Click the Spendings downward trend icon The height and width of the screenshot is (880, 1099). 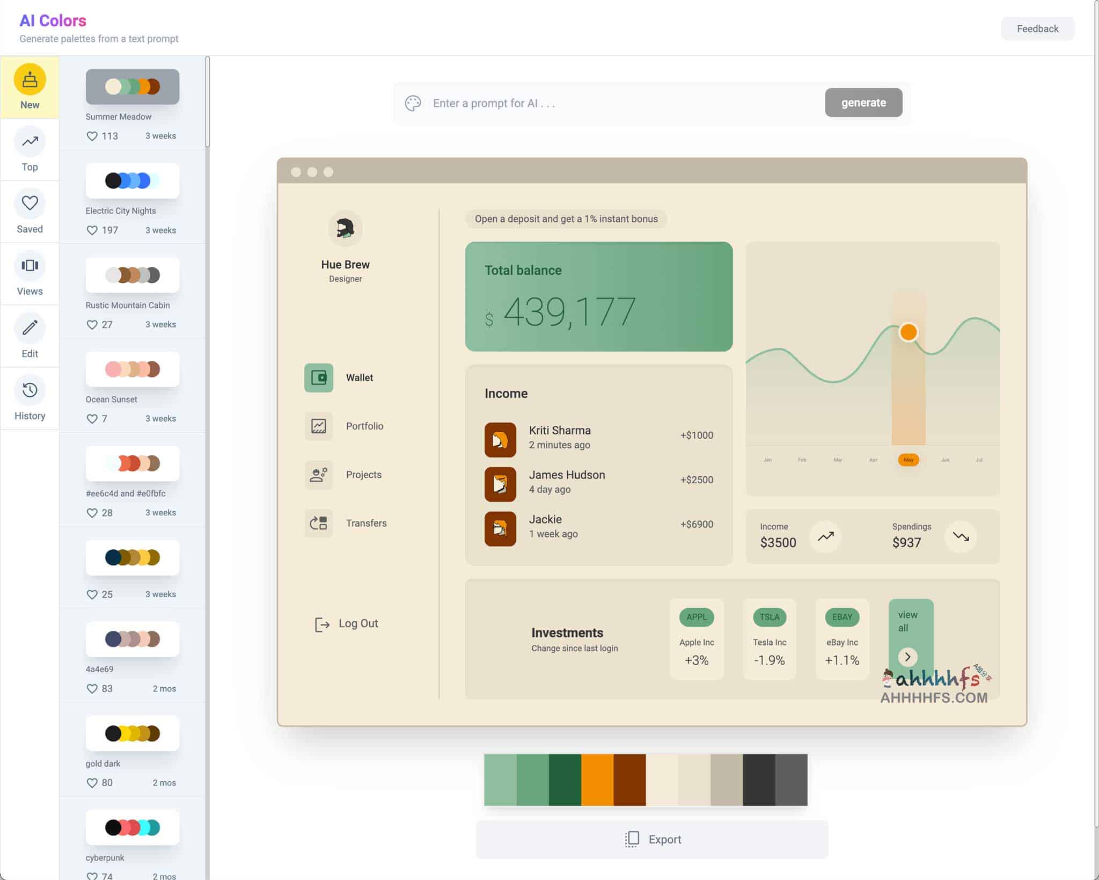[x=961, y=536]
